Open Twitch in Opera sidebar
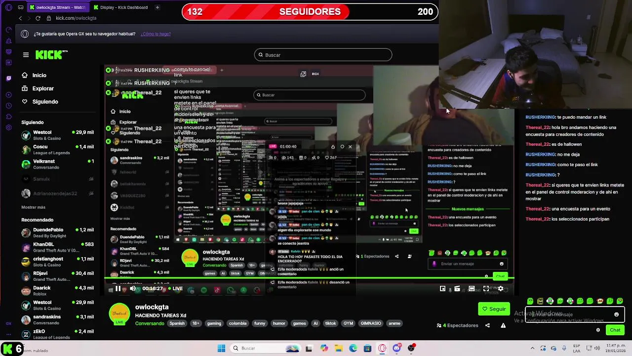Screen dimensions: 632x356 tap(8, 78)
